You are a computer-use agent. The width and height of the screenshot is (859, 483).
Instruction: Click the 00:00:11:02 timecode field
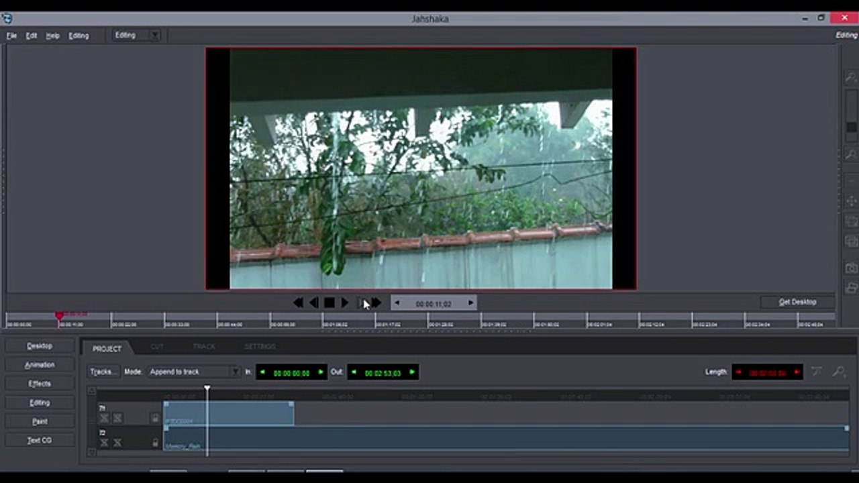434,304
